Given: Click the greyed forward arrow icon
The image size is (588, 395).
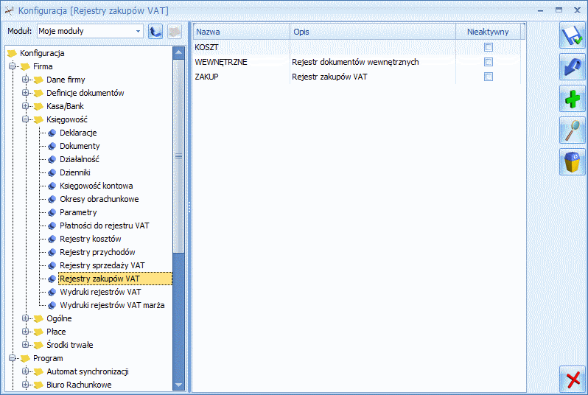Looking at the screenshot, I should tap(175, 31).
